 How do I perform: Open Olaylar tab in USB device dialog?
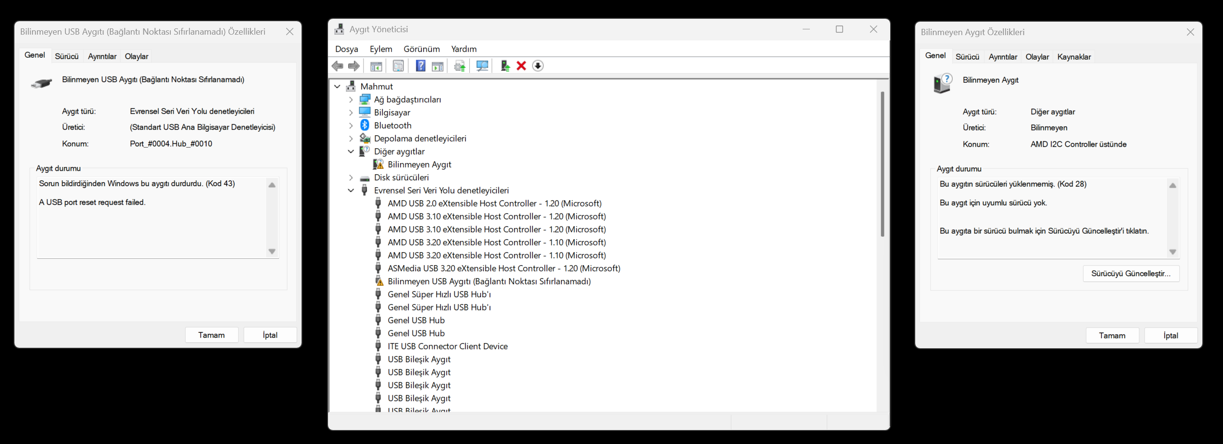137,56
